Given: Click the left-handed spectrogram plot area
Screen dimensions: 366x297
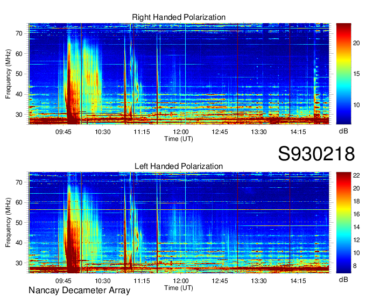Looking at the screenshot, I should [179, 222].
